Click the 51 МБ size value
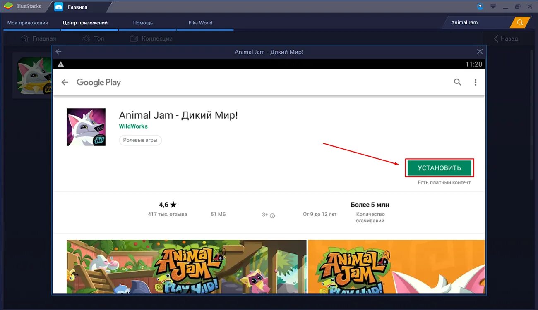 (219, 214)
